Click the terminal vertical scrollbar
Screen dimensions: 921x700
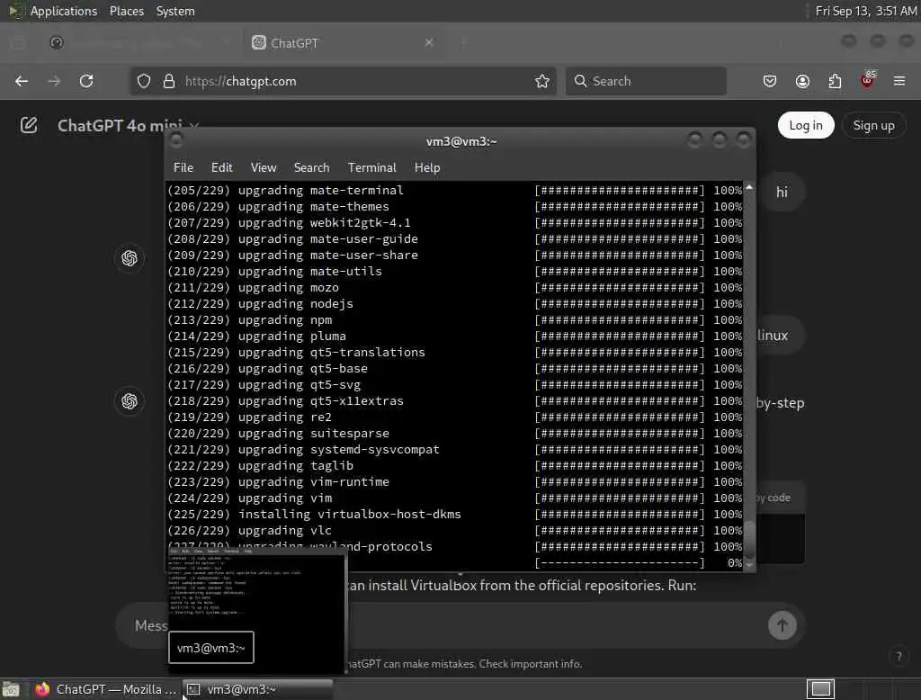point(749,376)
